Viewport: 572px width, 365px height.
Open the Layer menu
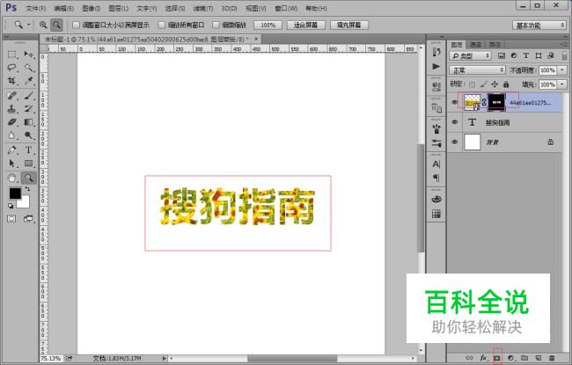[119, 9]
